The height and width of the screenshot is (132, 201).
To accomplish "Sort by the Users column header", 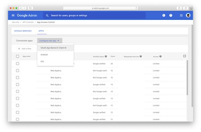I will [113, 56].
